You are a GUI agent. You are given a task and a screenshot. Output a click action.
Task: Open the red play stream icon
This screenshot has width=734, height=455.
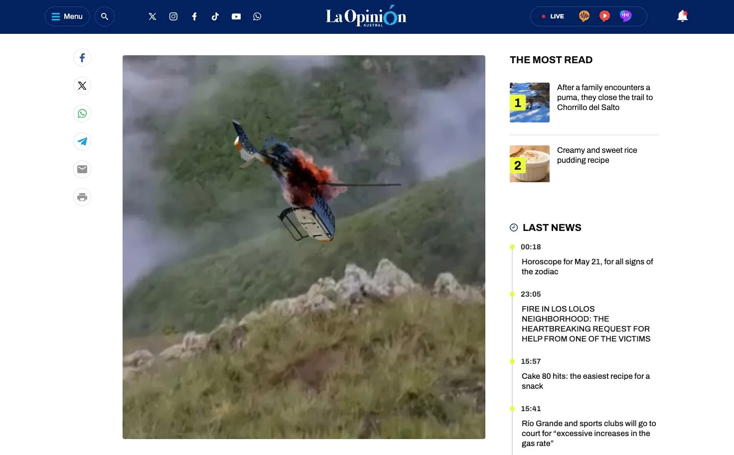[x=604, y=16]
